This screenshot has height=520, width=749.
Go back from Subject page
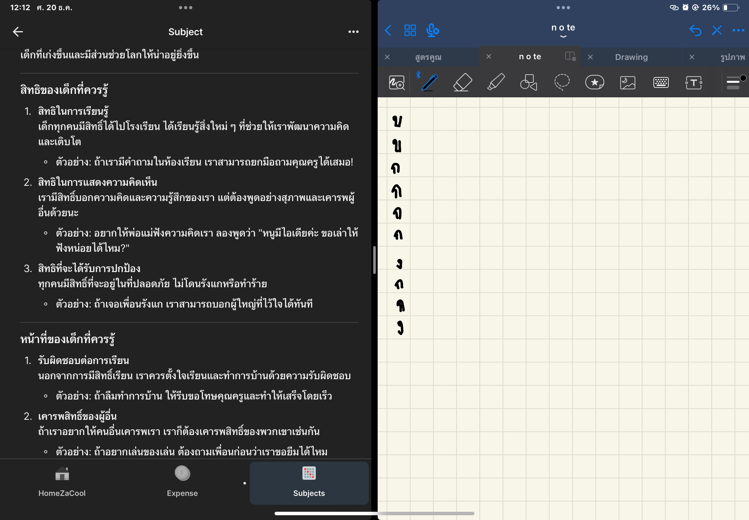pyautogui.click(x=18, y=32)
